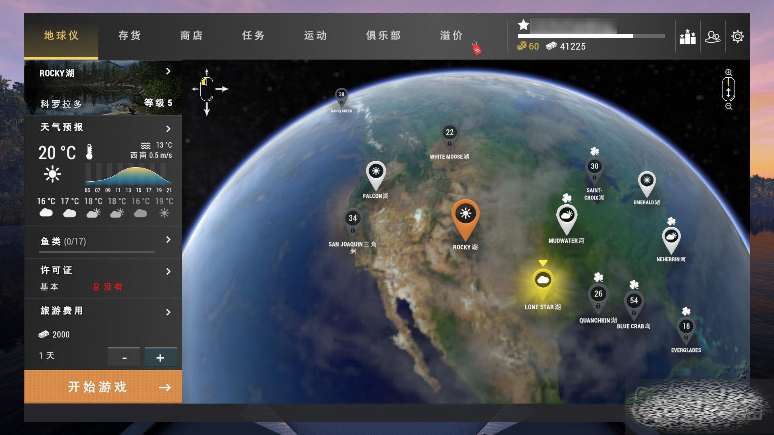
Task: Click the mouse pan control icon
Action: pyautogui.click(x=207, y=89)
